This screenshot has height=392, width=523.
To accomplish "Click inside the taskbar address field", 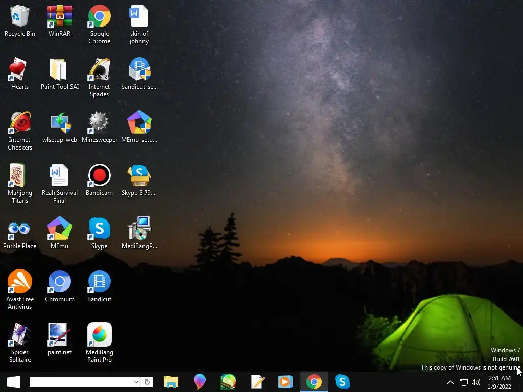I will pyautogui.click(x=81, y=382).
